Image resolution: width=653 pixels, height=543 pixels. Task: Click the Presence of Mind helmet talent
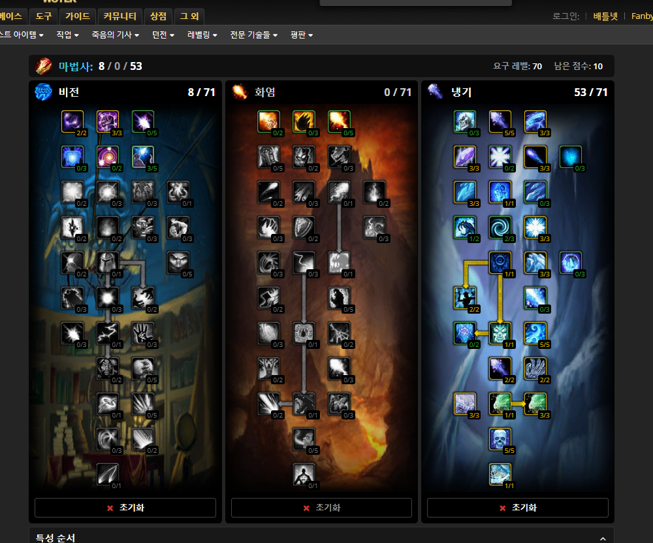pos(108,263)
